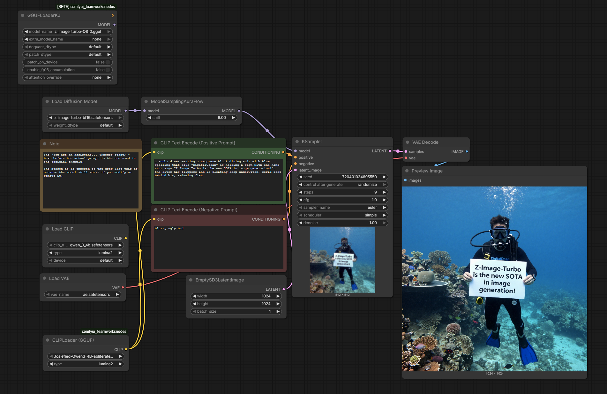Collapse the Positive Prompt CLIP Text Encode node
The image size is (607, 394).
coord(156,143)
